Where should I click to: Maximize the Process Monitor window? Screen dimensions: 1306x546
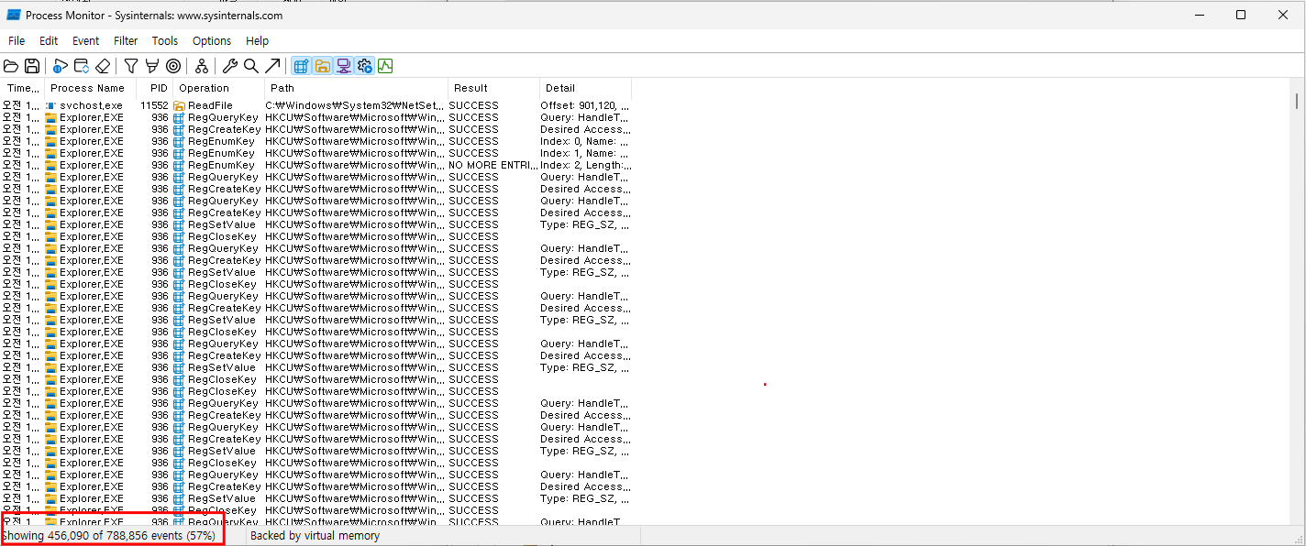pyautogui.click(x=1241, y=15)
